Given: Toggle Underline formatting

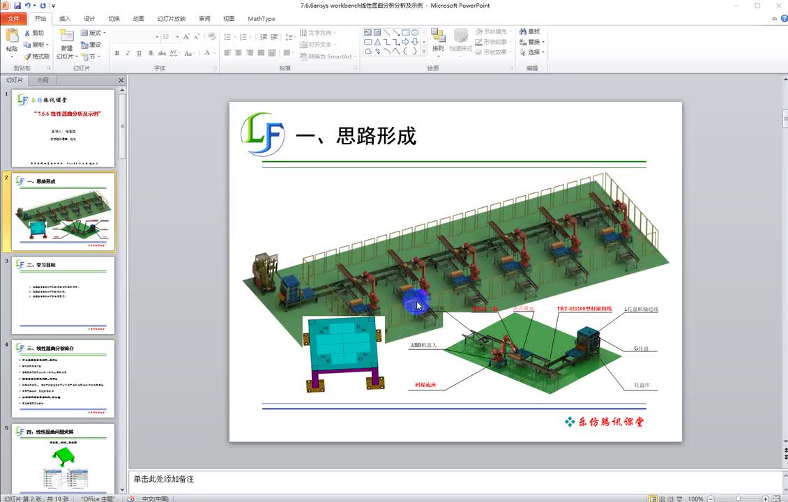Looking at the screenshot, I should coord(139,53).
